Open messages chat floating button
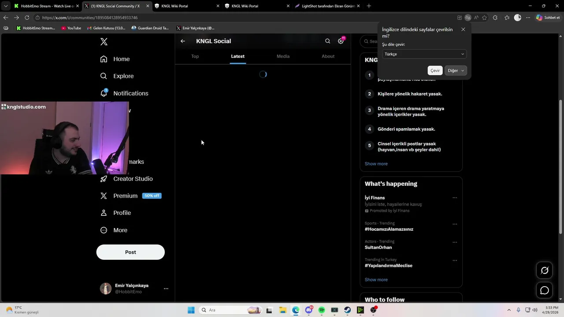The height and width of the screenshot is (317, 564). click(545, 290)
